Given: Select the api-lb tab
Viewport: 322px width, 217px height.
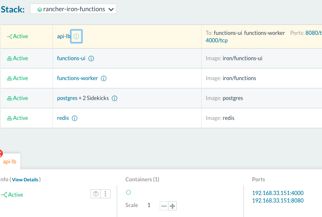Looking at the screenshot, I should (x=10, y=162).
